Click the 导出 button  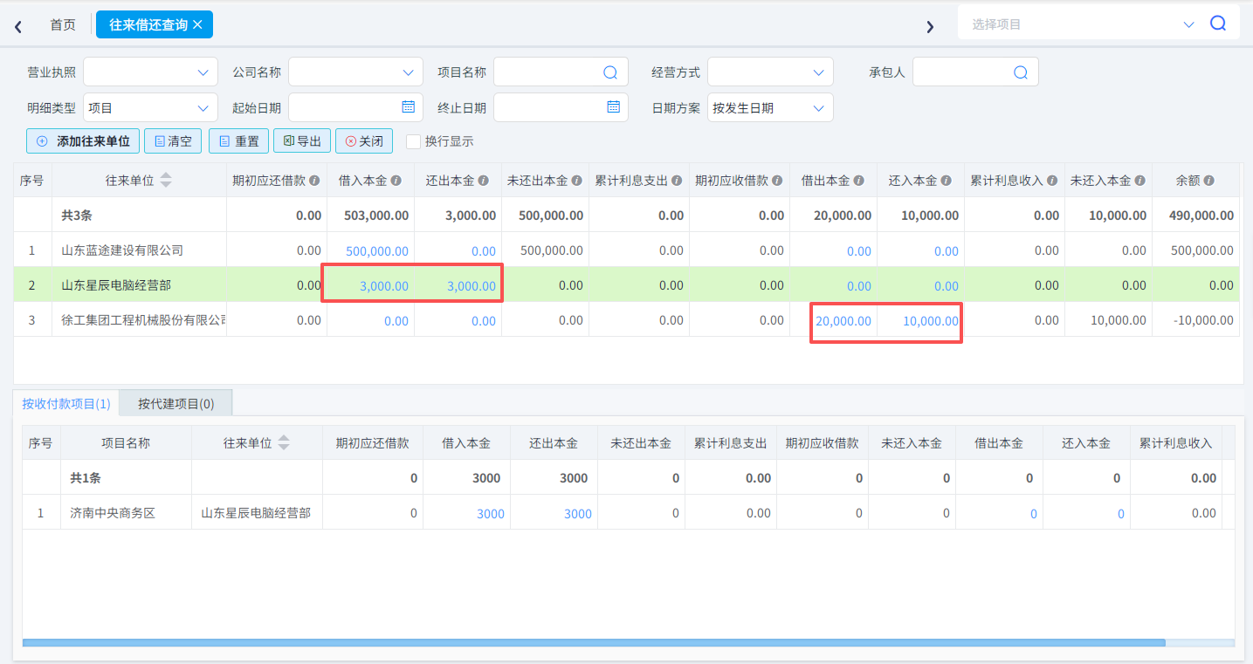pos(302,141)
